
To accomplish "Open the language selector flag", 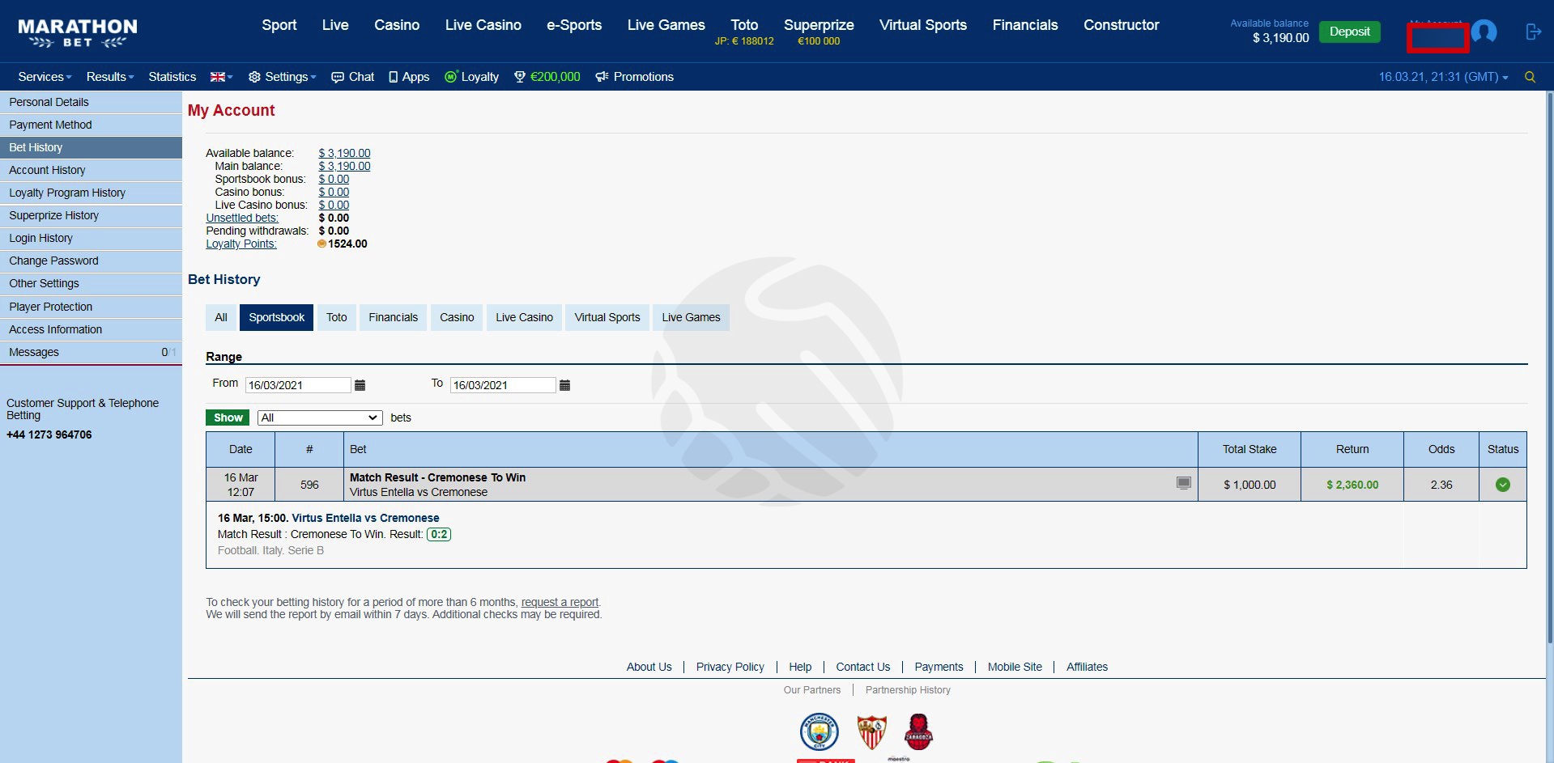I will (221, 77).
